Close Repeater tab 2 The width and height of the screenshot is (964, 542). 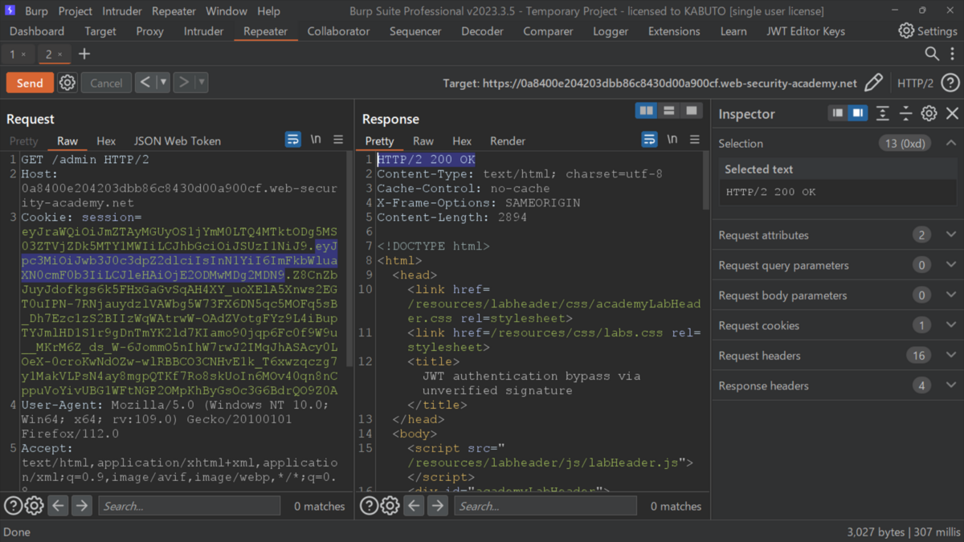point(60,55)
